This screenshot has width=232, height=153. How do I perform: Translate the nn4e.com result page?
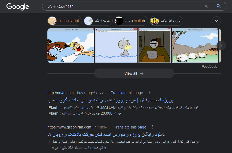coord(127,93)
